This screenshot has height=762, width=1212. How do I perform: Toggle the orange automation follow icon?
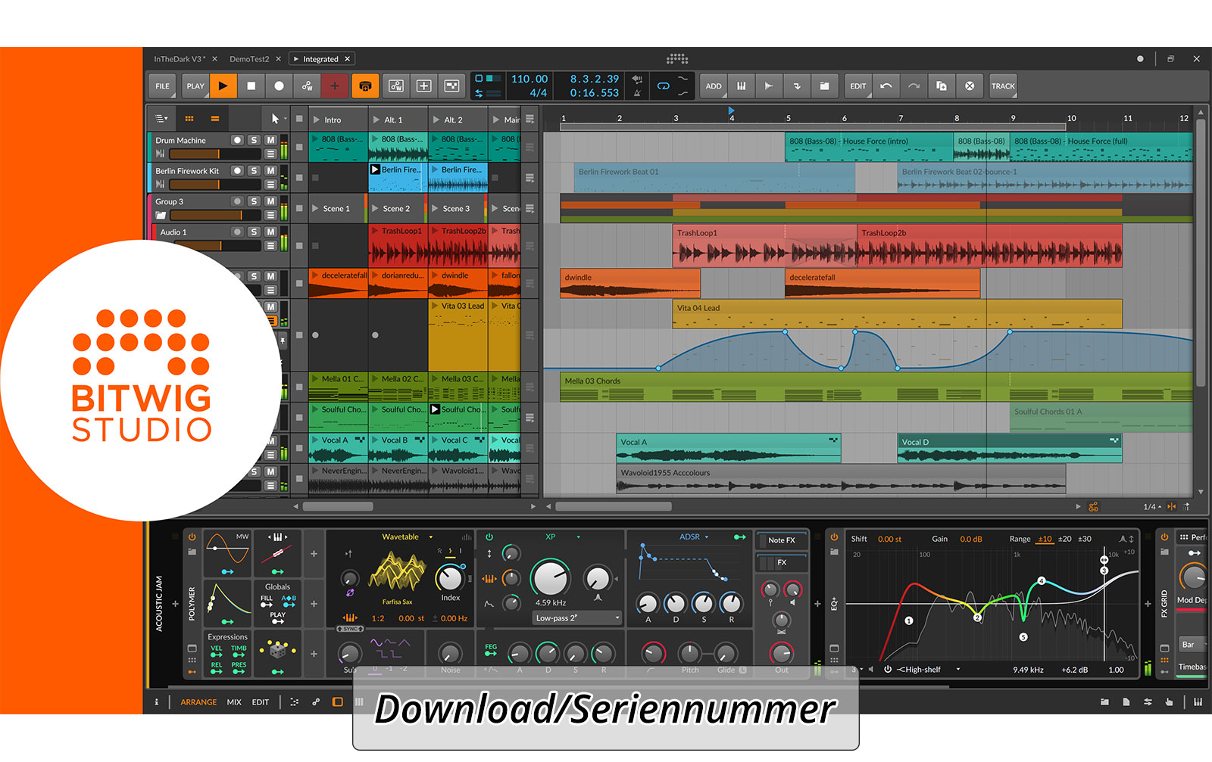pyautogui.click(x=1093, y=507)
